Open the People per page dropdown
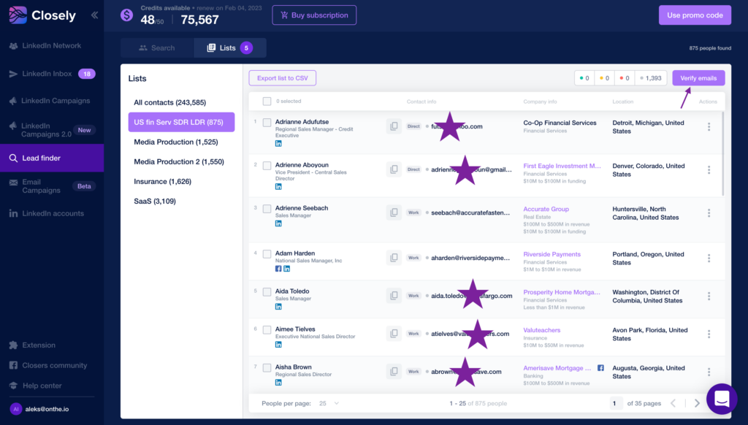The height and width of the screenshot is (425, 748). pos(327,403)
